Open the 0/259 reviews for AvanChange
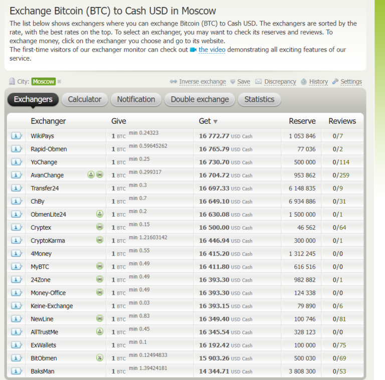Screen dimensions: 385x380 tap(341, 175)
